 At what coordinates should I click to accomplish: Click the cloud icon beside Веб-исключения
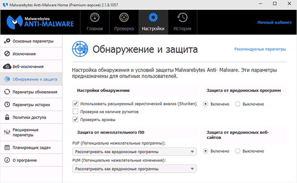(7, 66)
